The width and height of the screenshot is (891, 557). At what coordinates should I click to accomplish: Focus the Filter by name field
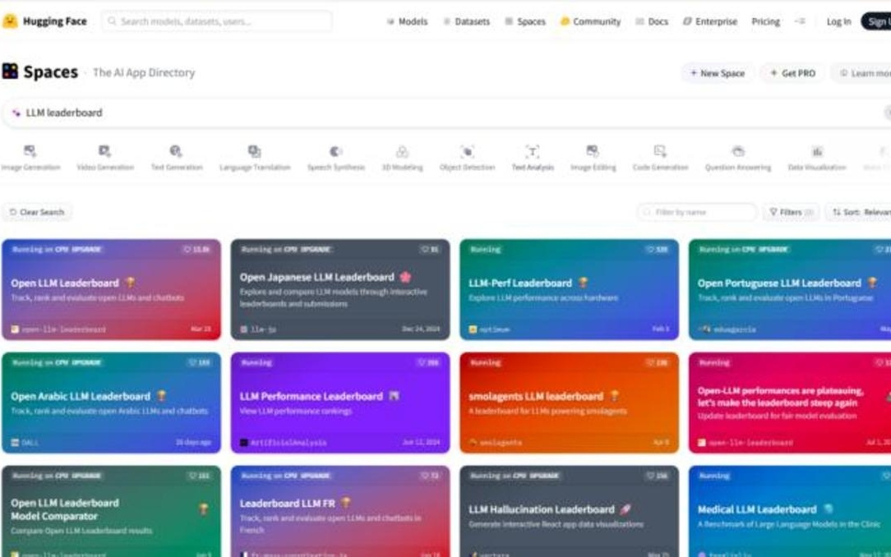click(697, 212)
